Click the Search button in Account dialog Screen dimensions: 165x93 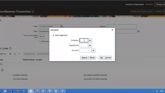tap(84, 58)
